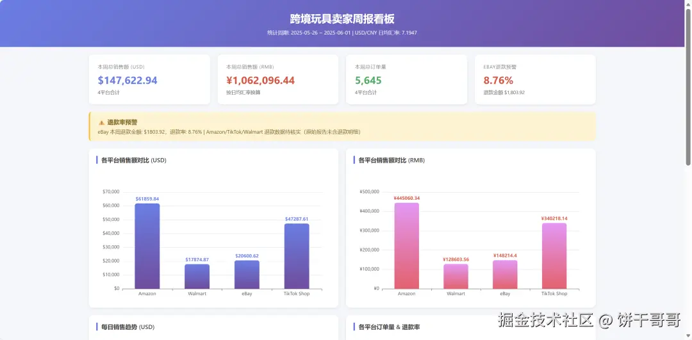Viewport: 692px width, 340px height.
Task: Click the dashboard title in the header
Action: (342, 19)
